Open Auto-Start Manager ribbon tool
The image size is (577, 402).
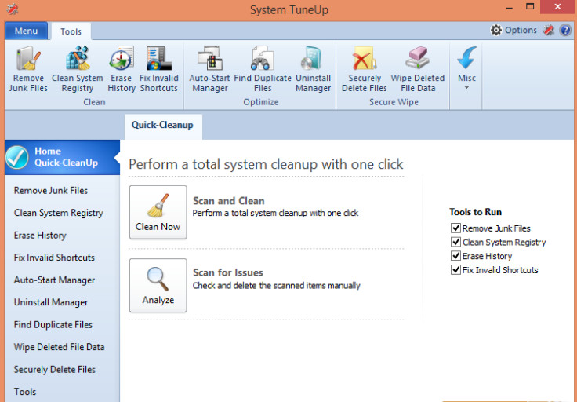(210, 69)
